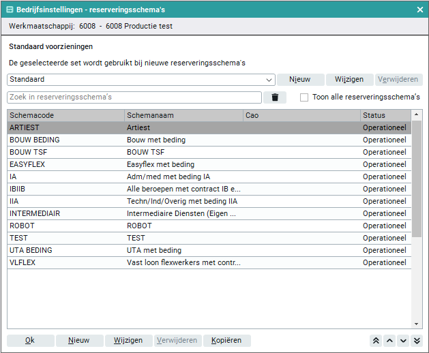Click top Wijzigen button next to dropdown
This screenshot has width=429, height=353.
point(349,80)
